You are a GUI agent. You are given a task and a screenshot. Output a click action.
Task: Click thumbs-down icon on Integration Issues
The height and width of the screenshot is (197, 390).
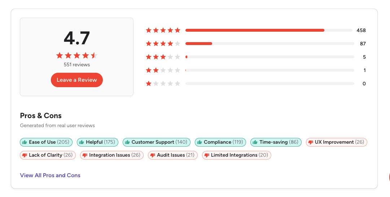tap(84, 155)
